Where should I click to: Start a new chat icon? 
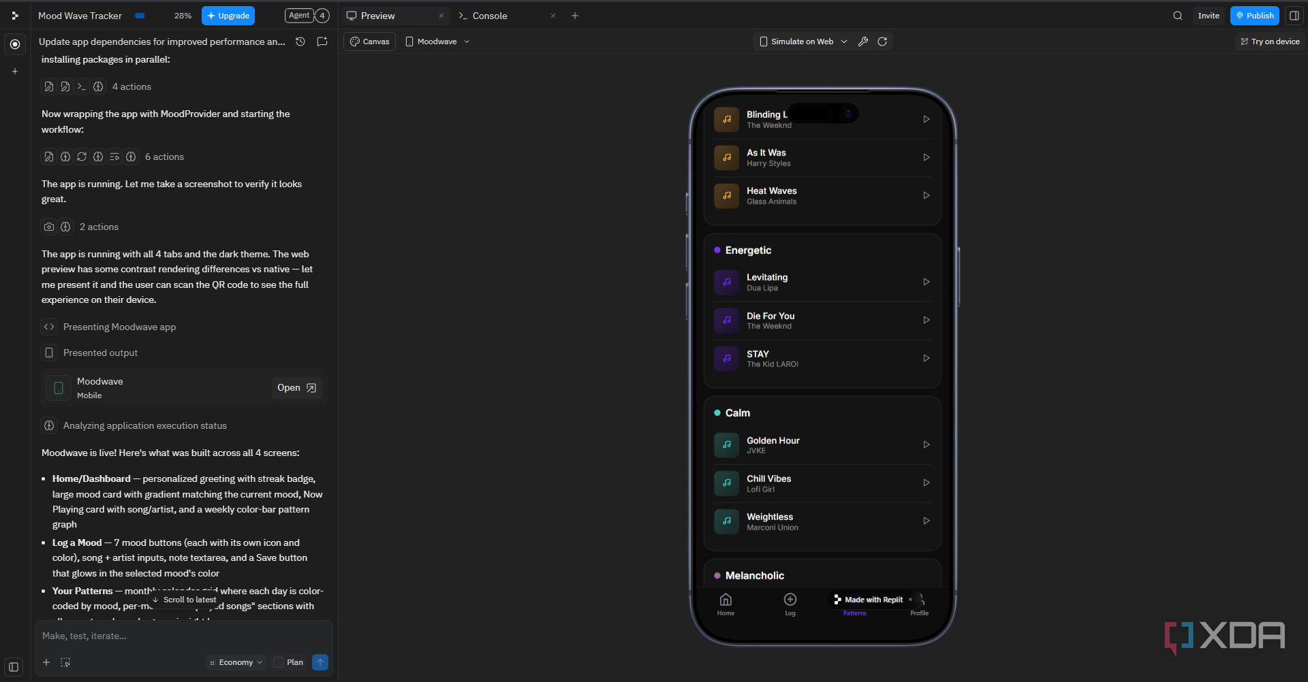coord(322,42)
